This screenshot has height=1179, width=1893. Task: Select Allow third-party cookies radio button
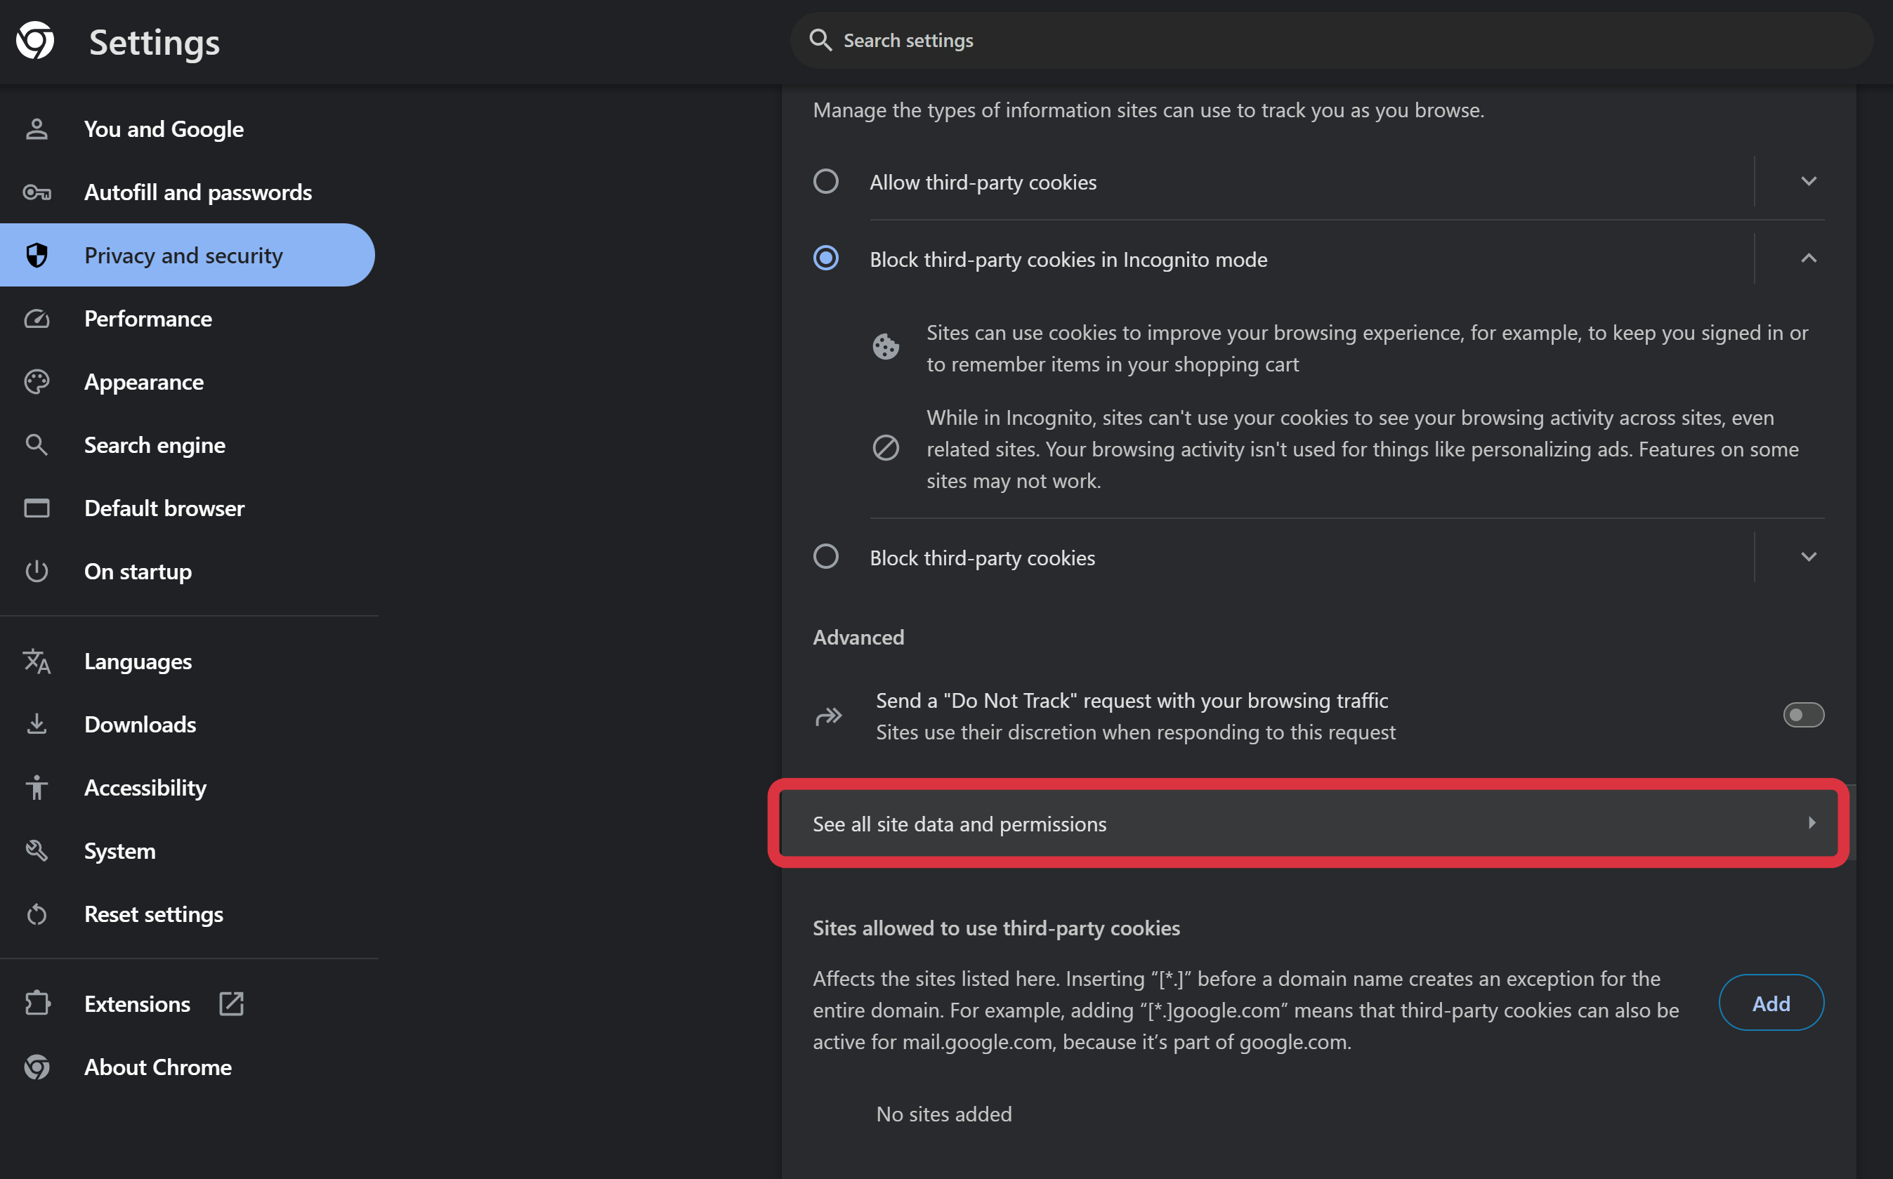[825, 181]
